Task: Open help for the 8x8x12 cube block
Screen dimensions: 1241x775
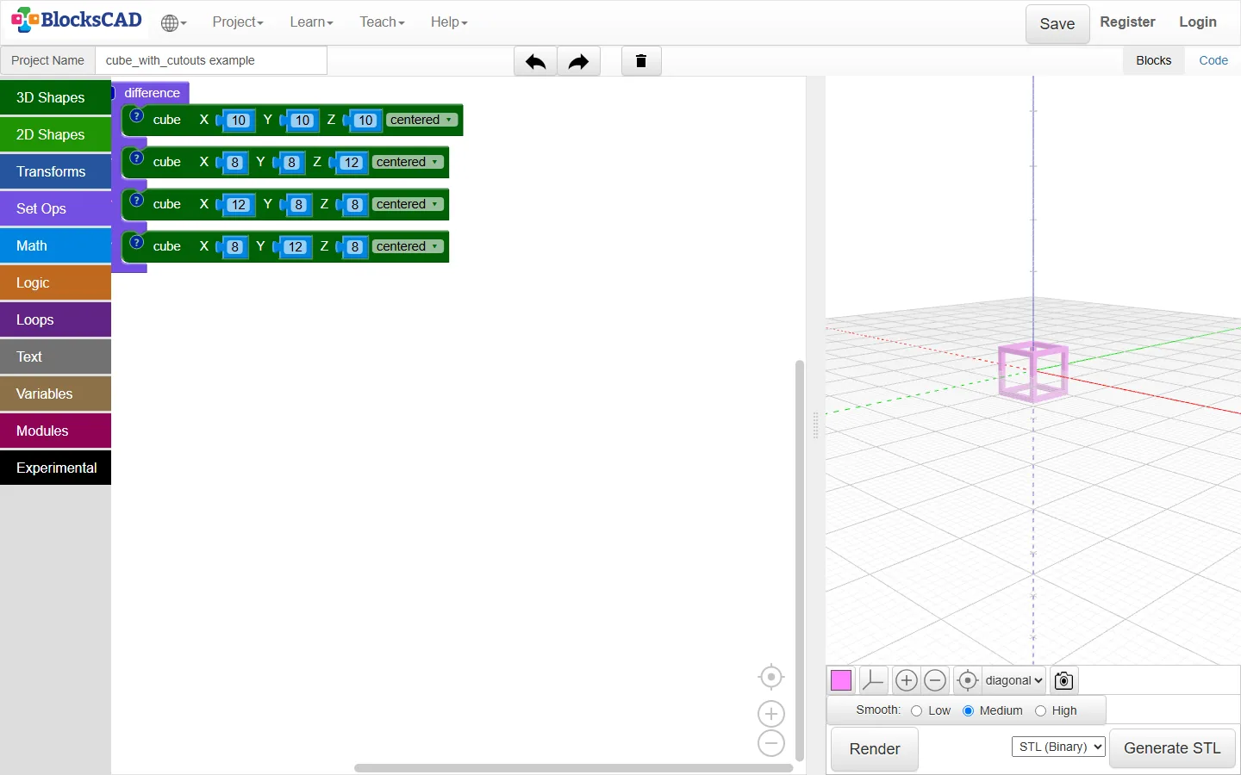Action: [x=136, y=158]
